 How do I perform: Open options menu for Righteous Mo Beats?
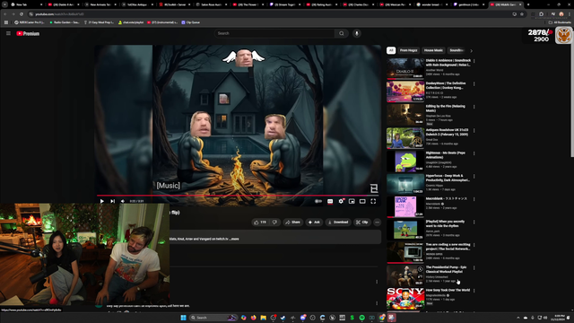pyautogui.click(x=474, y=153)
